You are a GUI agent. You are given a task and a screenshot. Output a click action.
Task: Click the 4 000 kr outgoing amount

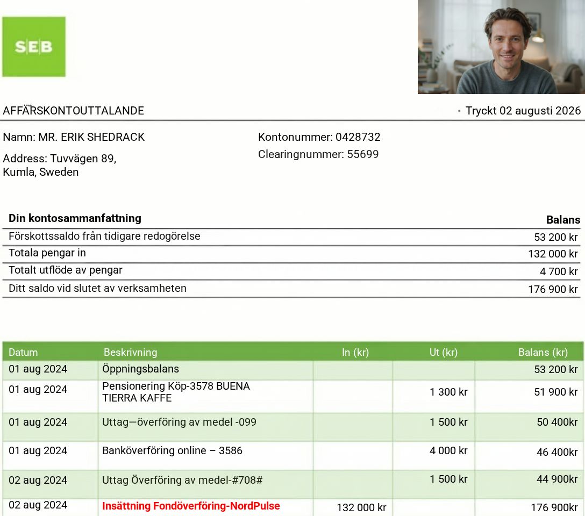[448, 451]
